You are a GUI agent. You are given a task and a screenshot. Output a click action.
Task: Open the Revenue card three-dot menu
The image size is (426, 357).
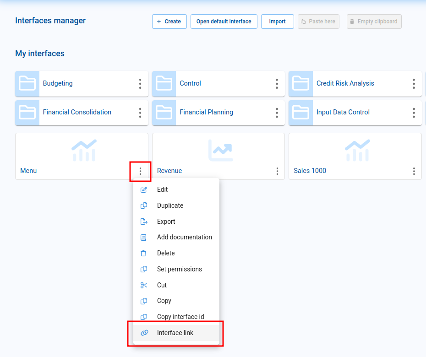pyautogui.click(x=277, y=171)
